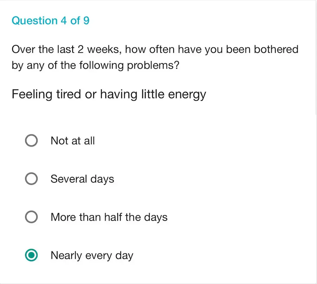The image size is (317, 284).
Task: Click the "Question 4 of 9" heading
Action: 50,20
